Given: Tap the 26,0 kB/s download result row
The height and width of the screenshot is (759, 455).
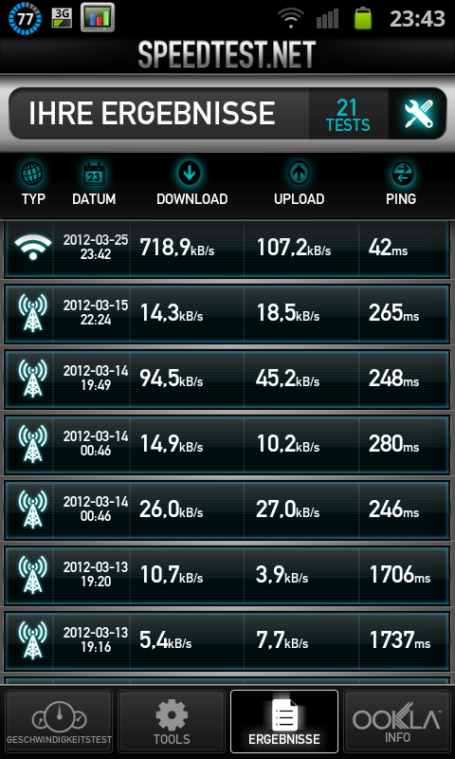Looking at the screenshot, I should point(227,509).
